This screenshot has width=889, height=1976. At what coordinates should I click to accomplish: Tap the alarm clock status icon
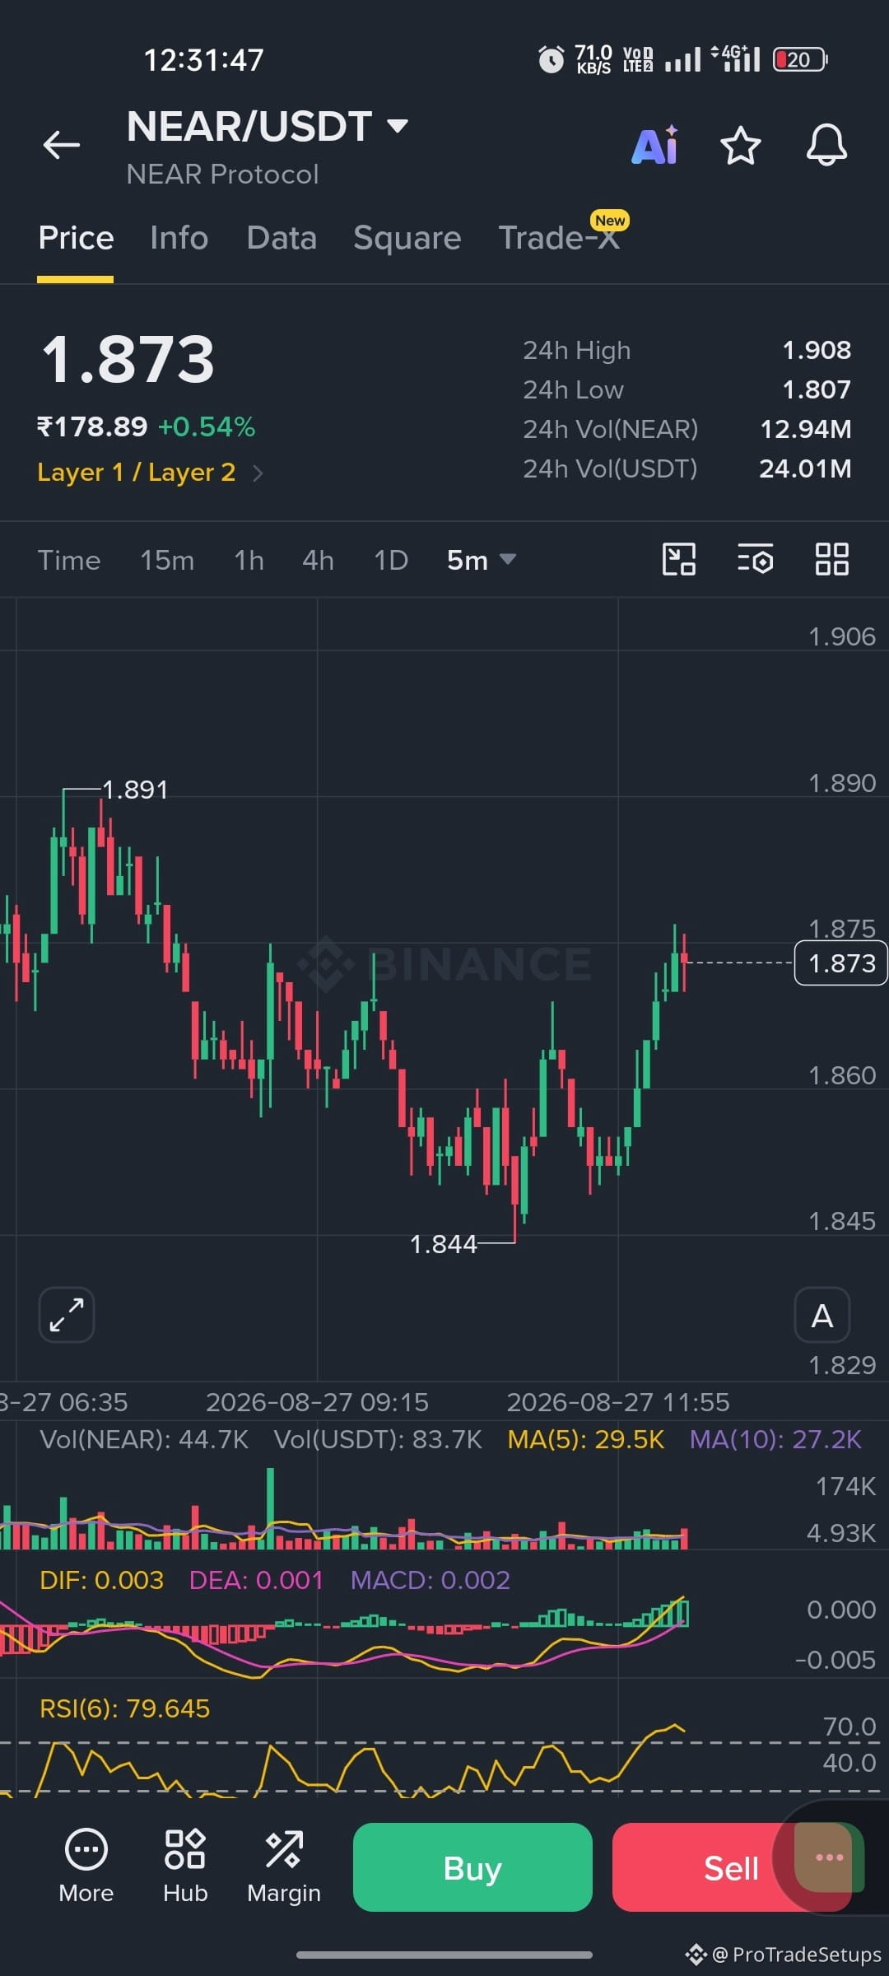click(x=552, y=59)
